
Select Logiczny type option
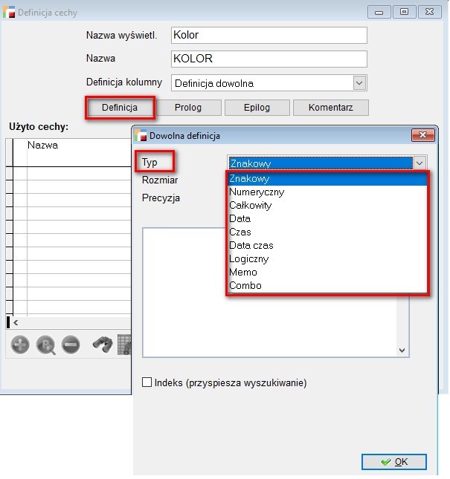click(x=327, y=258)
